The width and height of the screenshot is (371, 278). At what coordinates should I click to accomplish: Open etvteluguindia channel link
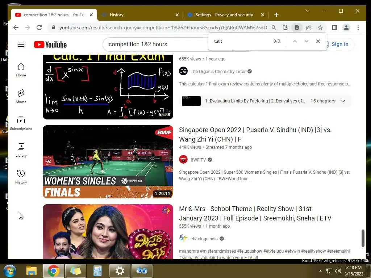(x=204, y=239)
